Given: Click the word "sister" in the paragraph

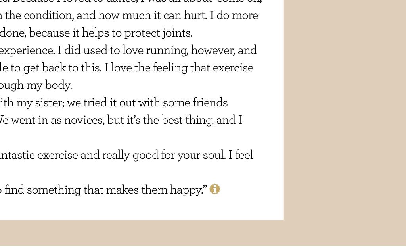Looking at the screenshot, I should coord(50,103).
